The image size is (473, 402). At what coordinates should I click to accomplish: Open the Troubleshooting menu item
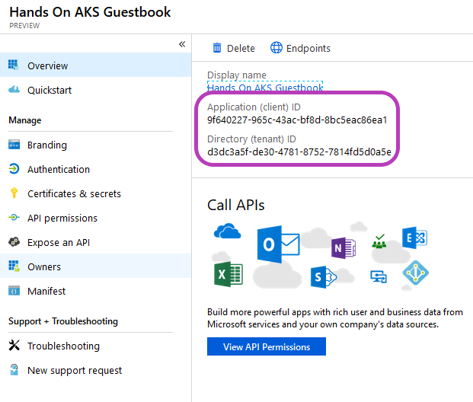96,346
